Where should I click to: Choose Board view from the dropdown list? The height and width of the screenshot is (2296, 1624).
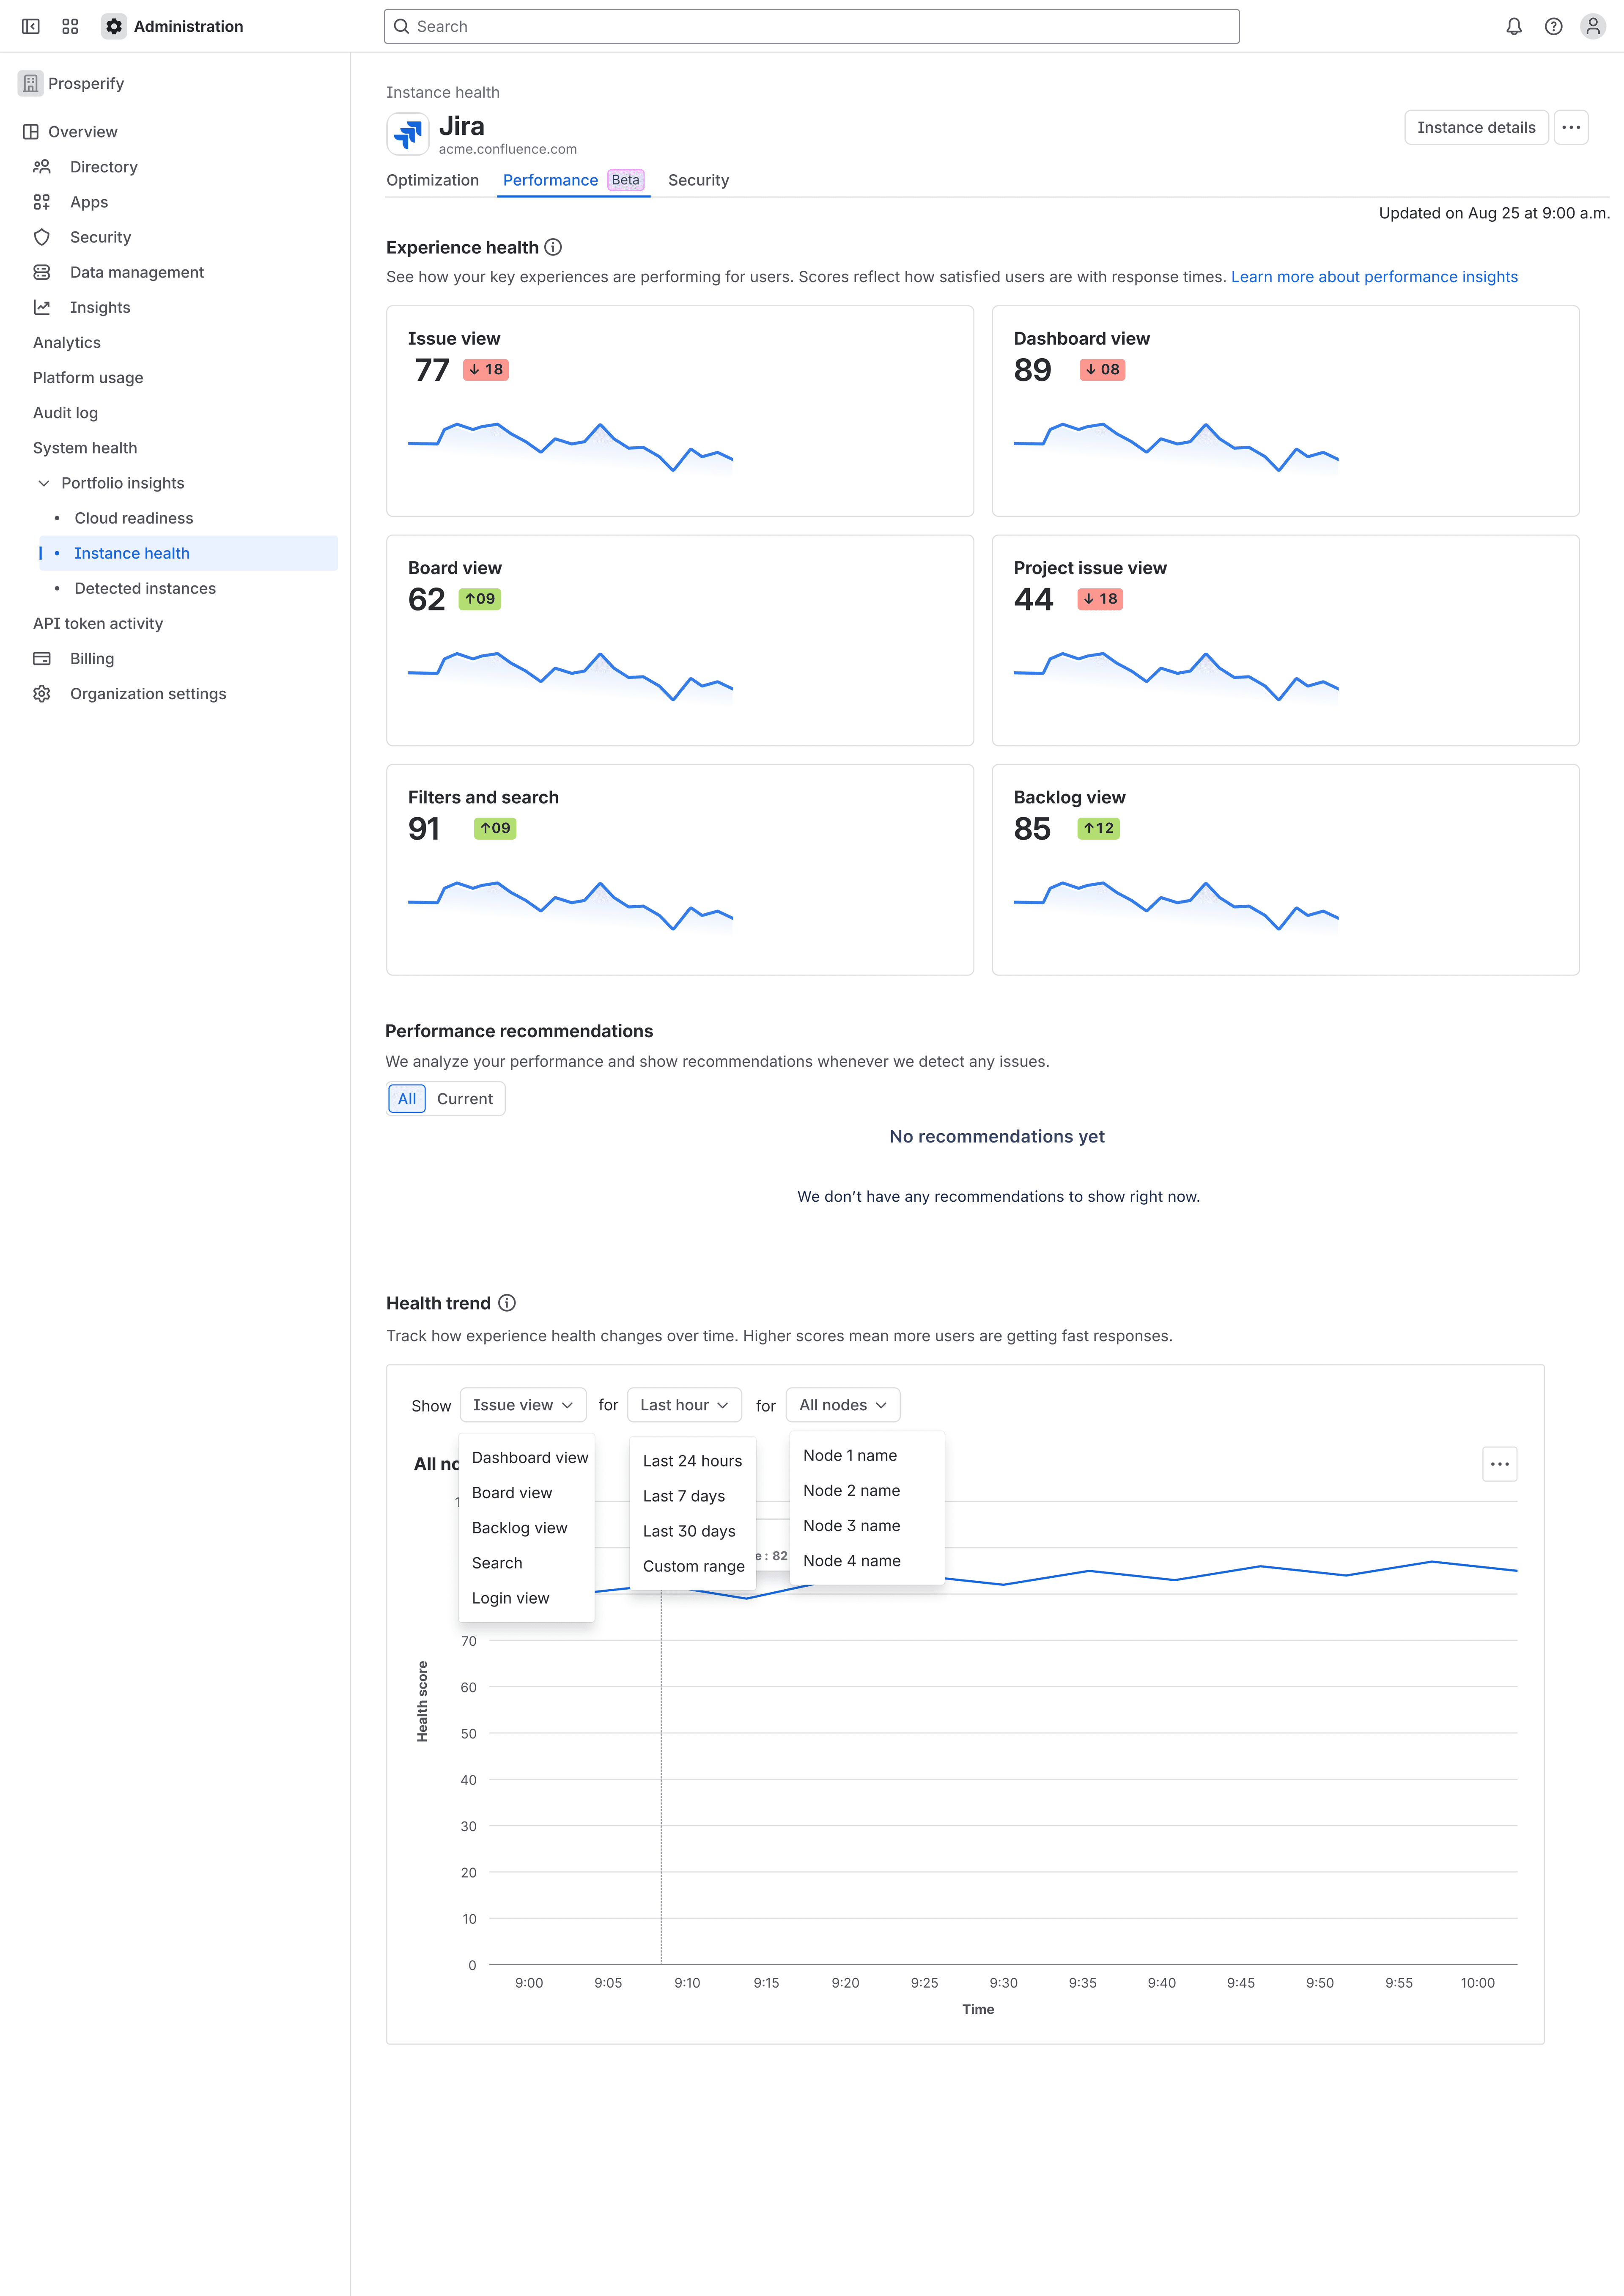[x=527, y=1493]
